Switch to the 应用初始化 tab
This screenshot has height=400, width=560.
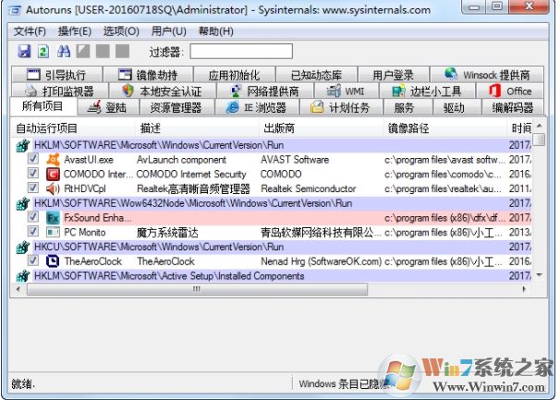[235, 75]
